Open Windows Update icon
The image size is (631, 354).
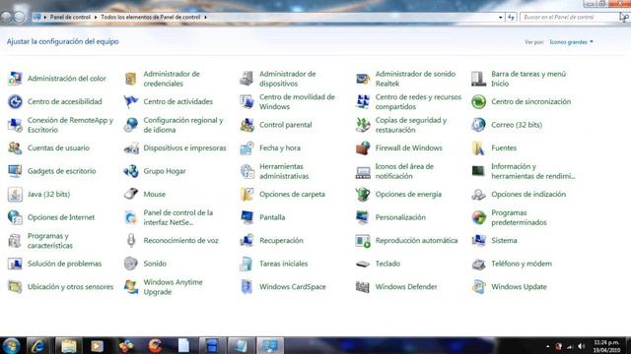479,286
